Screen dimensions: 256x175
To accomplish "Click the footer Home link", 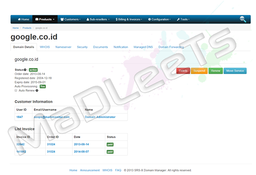I will click(73, 170).
